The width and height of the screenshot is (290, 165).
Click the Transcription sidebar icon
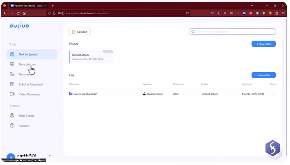[x=12, y=64]
